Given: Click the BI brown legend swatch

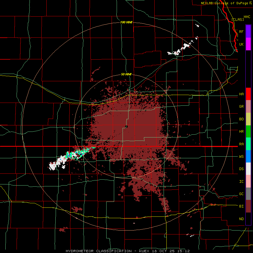Looking at the screenshot, I should pos(248,206).
